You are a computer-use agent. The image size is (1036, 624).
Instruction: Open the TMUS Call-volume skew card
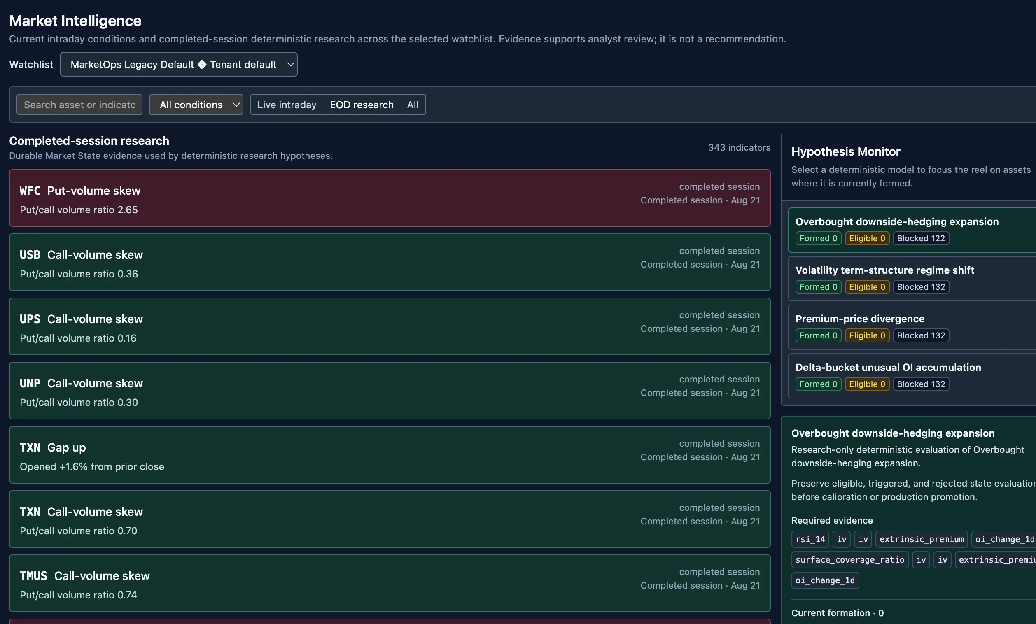click(x=390, y=584)
